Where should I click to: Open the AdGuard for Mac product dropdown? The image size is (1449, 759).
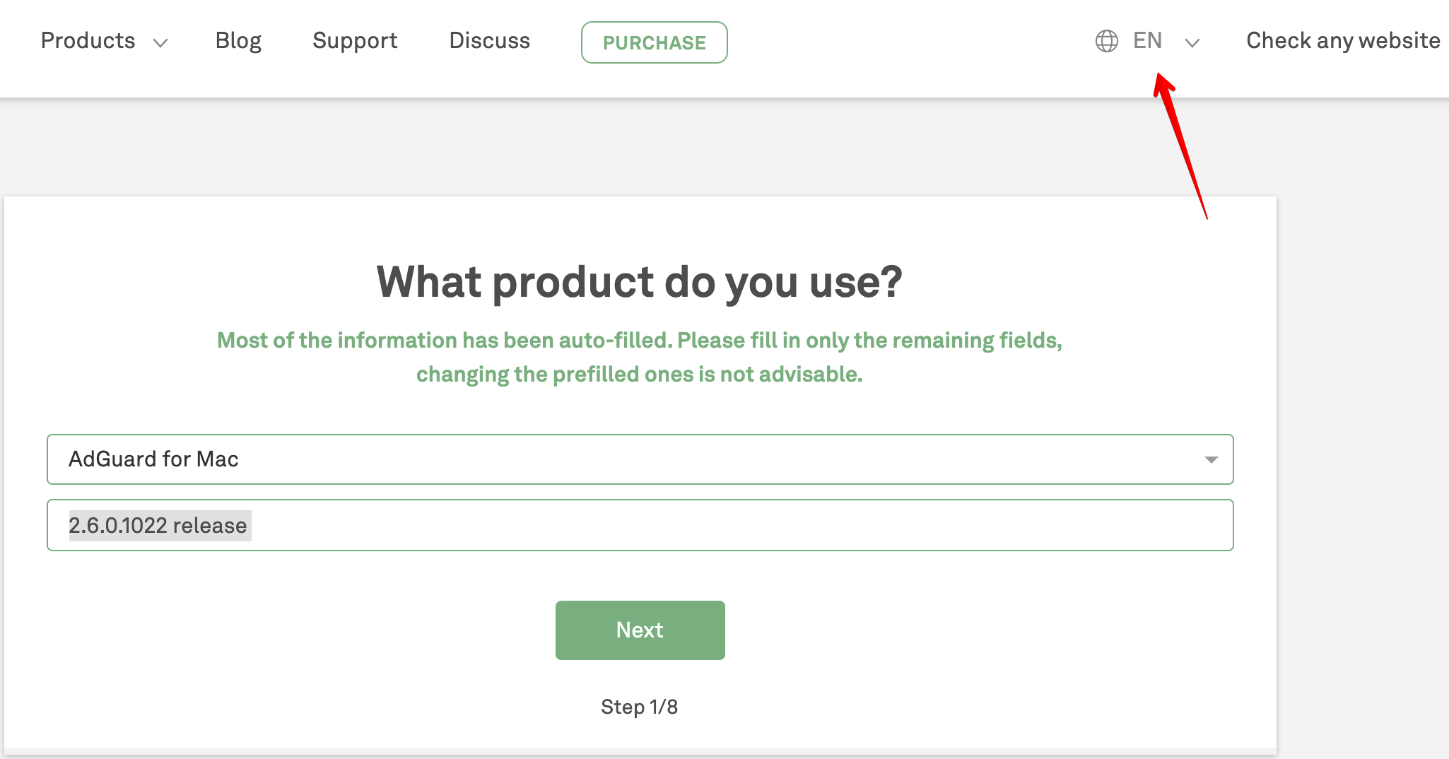pos(640,459)
